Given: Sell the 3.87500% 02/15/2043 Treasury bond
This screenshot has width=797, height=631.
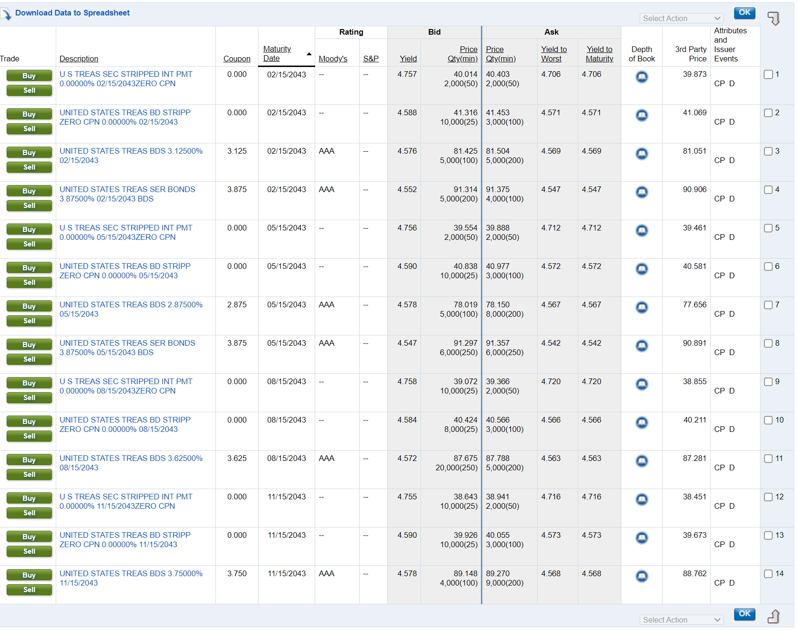Looking at the screenshot, I should [x=29, y=206].
